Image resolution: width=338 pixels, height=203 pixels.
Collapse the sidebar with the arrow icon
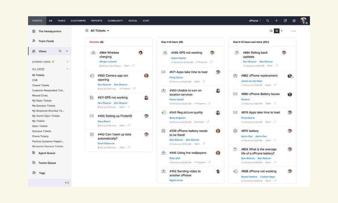pos(67,183)
